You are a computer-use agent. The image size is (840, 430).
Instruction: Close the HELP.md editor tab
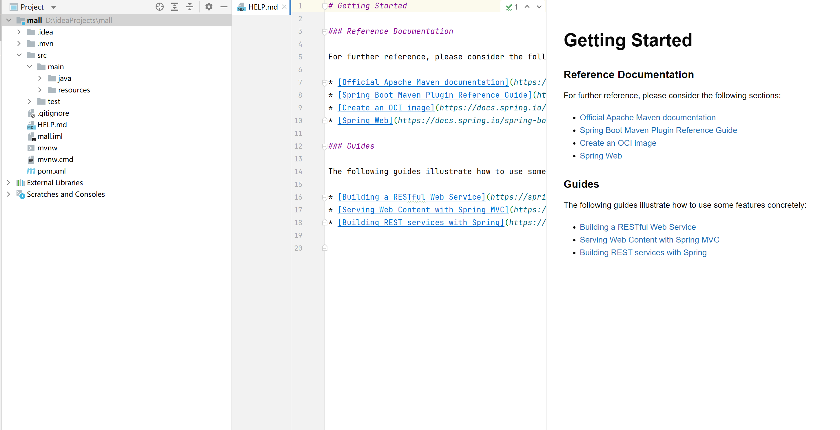click(284, 7)
